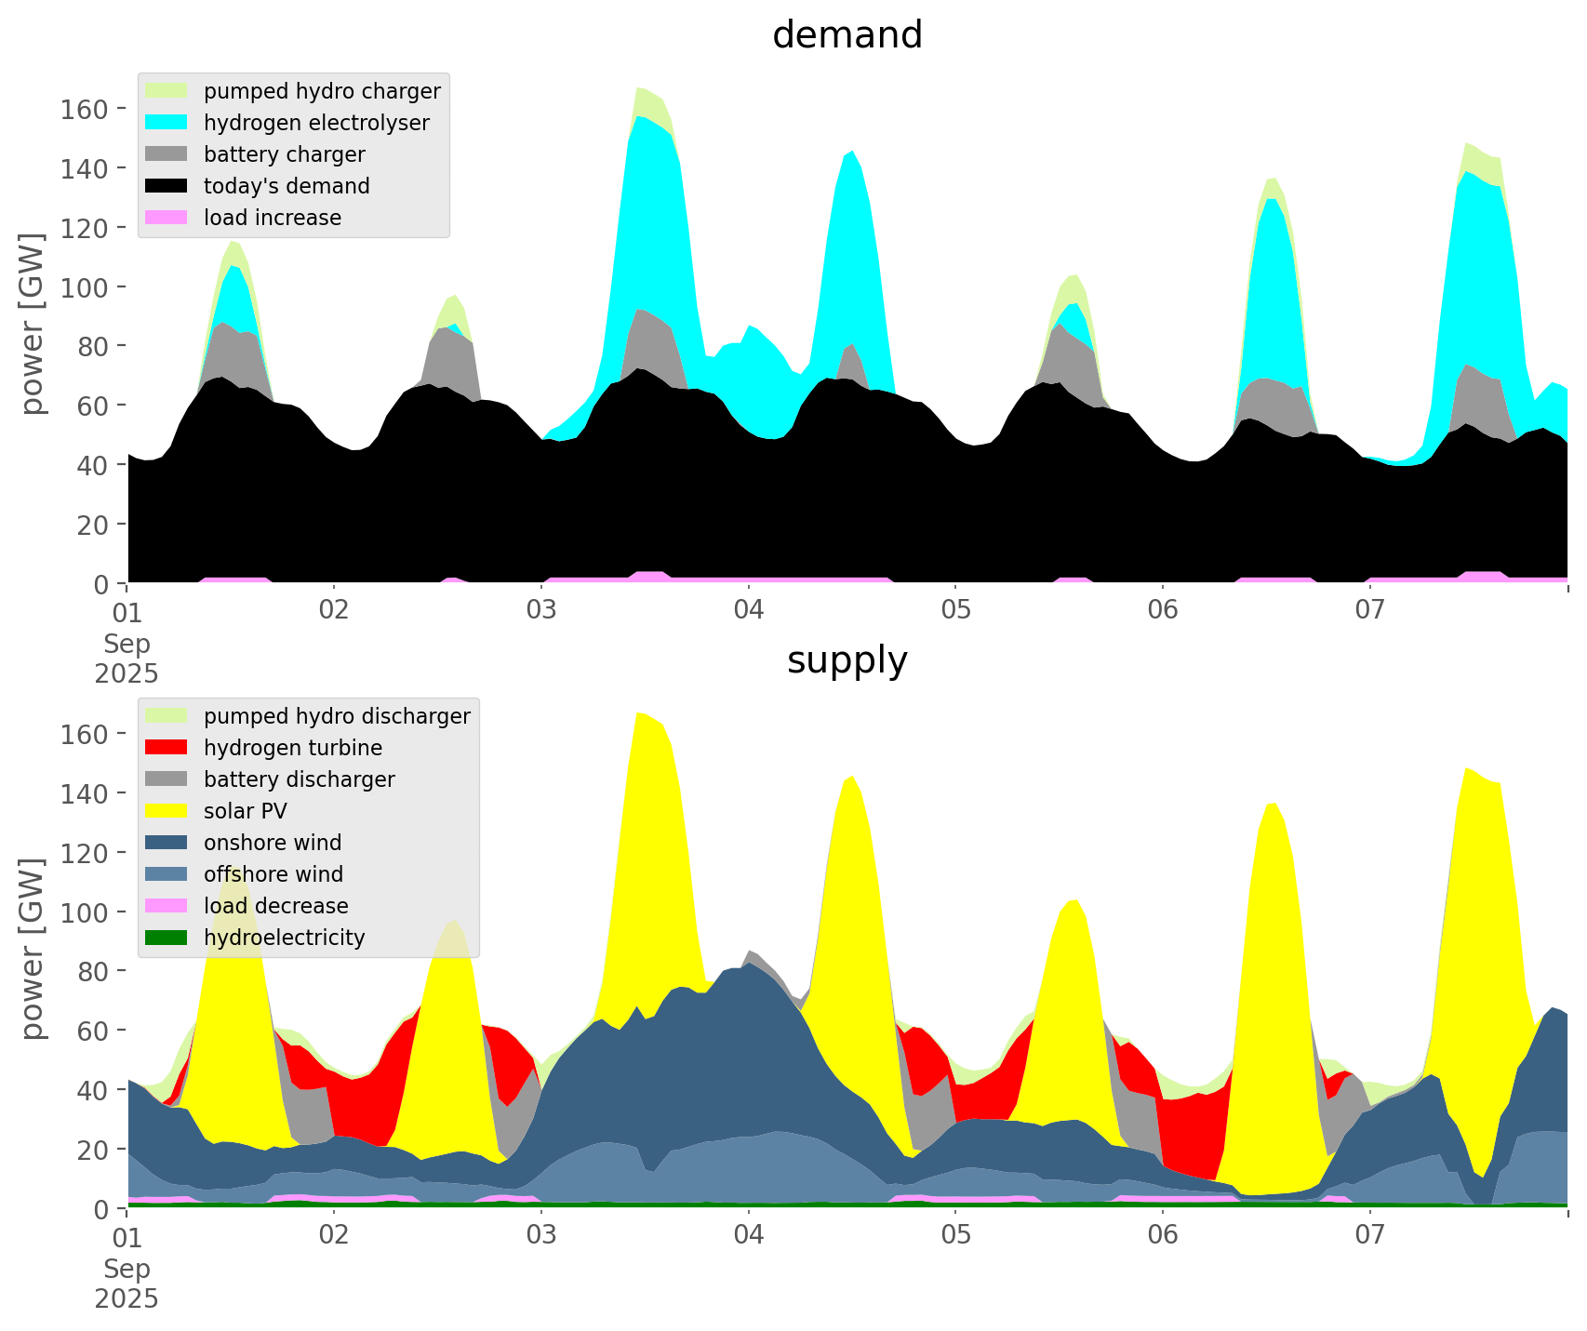
Task: Select the battery discharger legend label
Action: click(299, 779)
